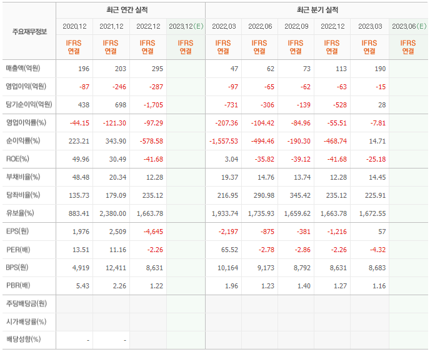Select the '당기순이익(억원)' row label
Image resolution: width=430 pixels, height=352 pixels.
pyautogui.click(x=29, y=104)
